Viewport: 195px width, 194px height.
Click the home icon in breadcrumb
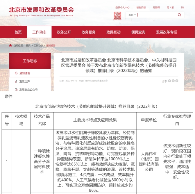point(10,45)
